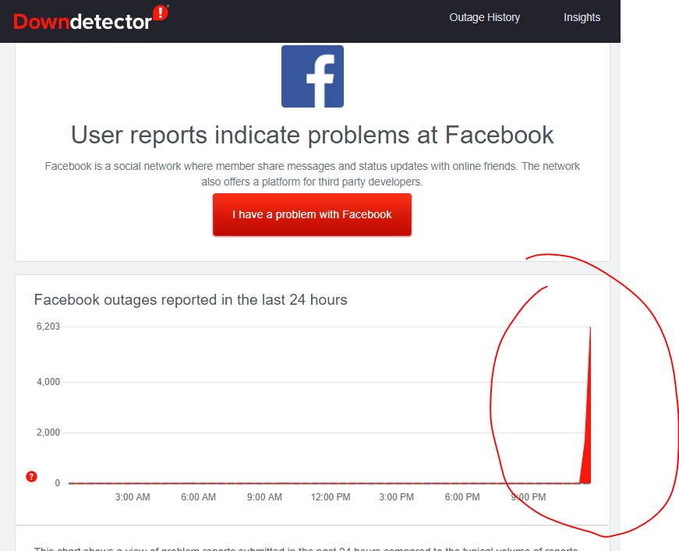Click the 4,000 y-axis label
Screen dimensions: 679x551
pyautogui.click(x=48, y=382)
